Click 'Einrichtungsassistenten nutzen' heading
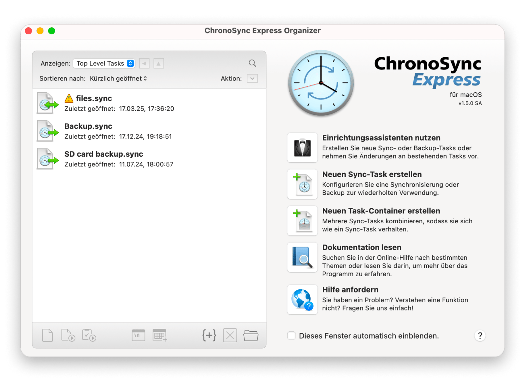Viewport: 525px width, 384px height. coord(381,138)
